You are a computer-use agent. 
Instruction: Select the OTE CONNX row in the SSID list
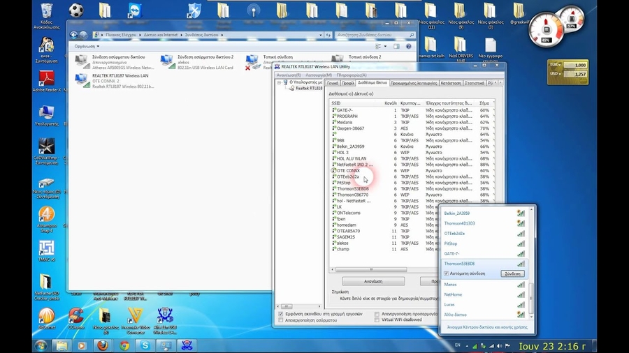click(x=411, y=170)
